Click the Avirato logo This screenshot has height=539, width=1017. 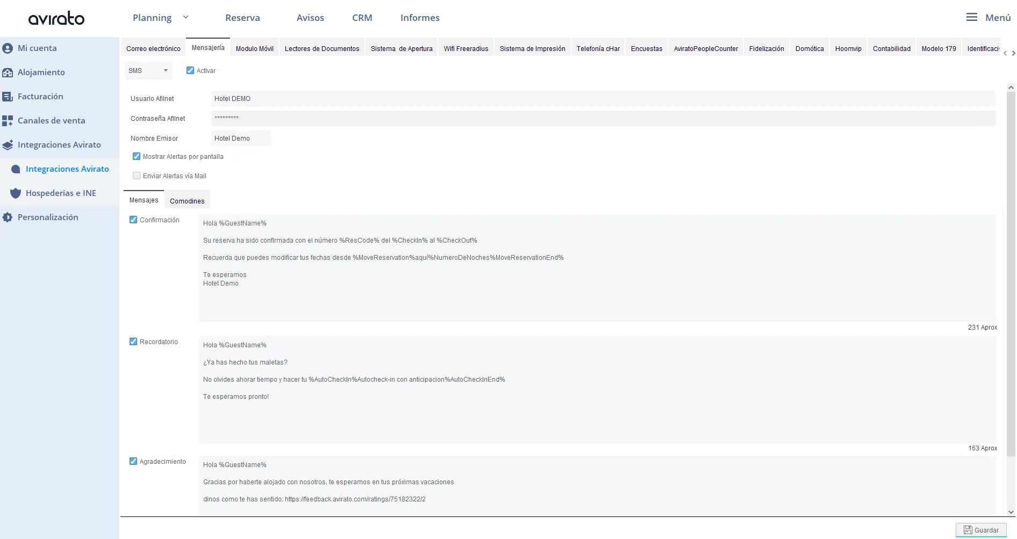pos(56,18)
